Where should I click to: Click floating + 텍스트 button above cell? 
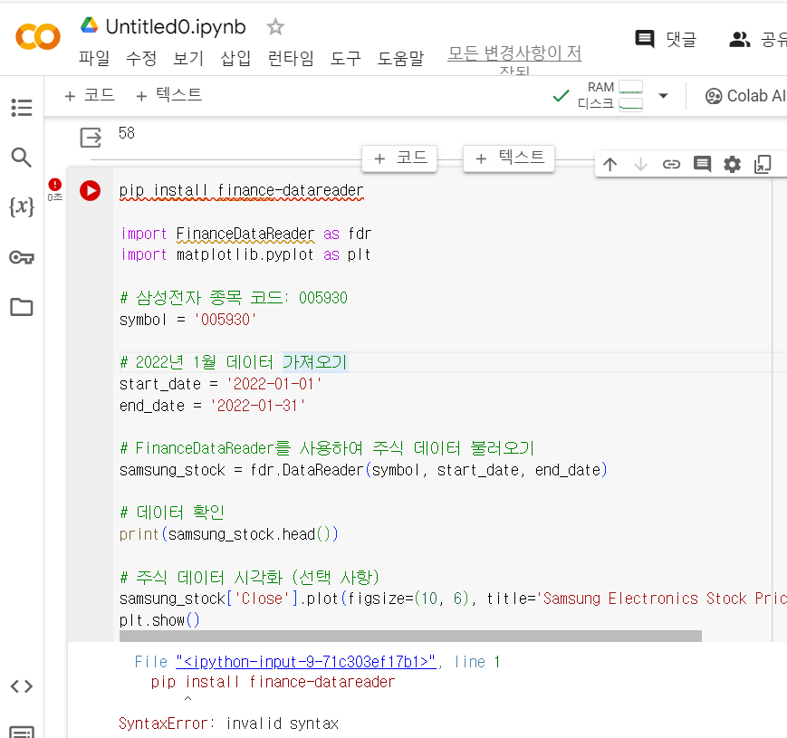(509, 158)
